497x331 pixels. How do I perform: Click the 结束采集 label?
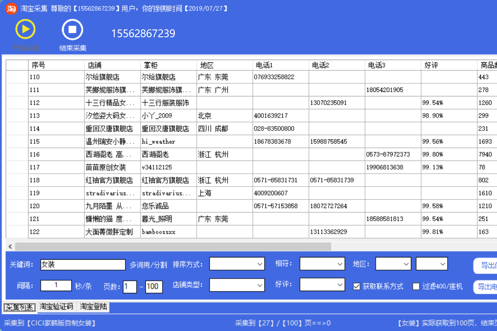click(x=73, y=48)
